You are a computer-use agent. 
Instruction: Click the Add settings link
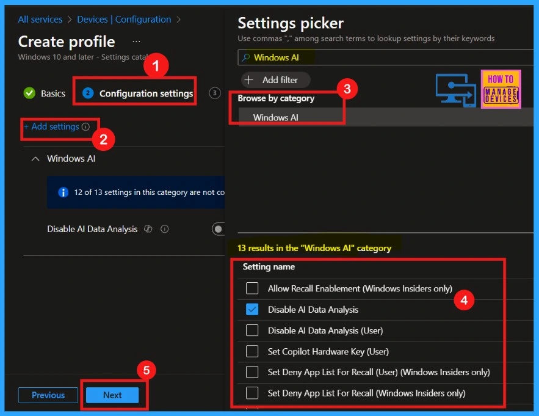(x=51, y=126)
